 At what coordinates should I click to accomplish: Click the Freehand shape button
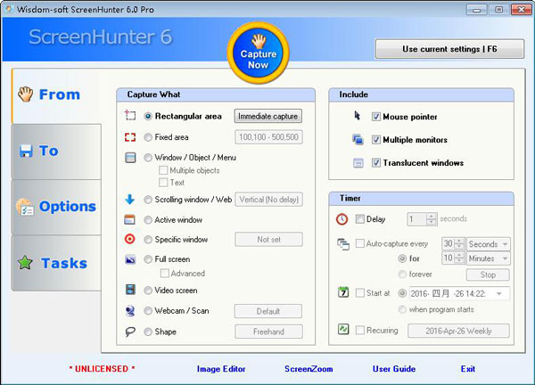click(268, 332)
